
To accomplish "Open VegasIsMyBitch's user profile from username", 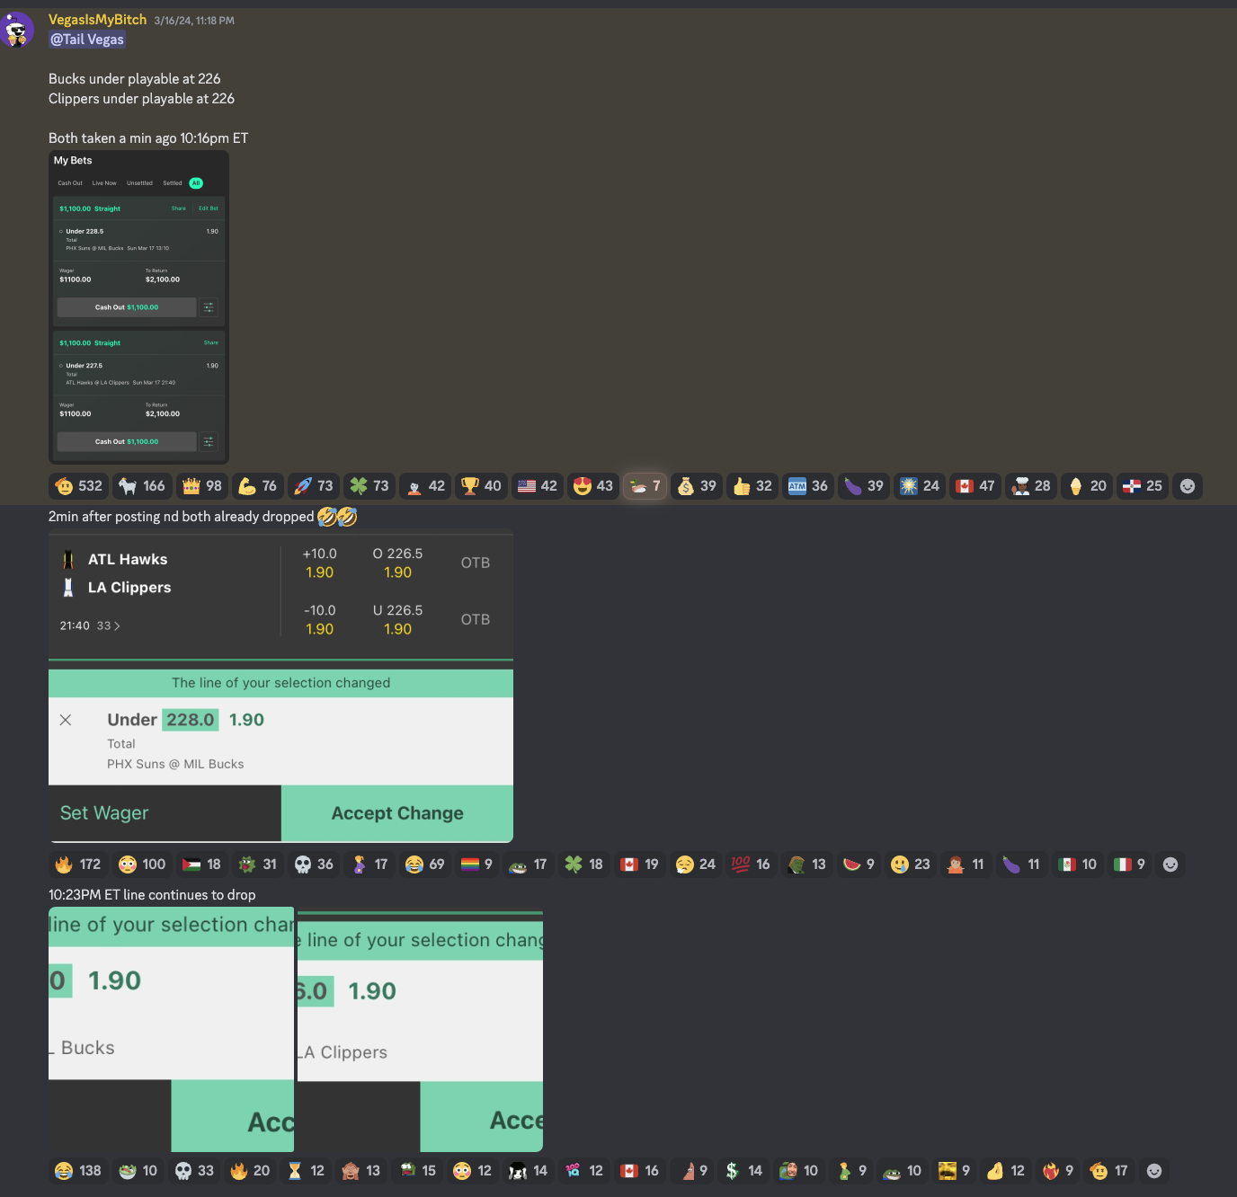I will [x=97, y=20].
